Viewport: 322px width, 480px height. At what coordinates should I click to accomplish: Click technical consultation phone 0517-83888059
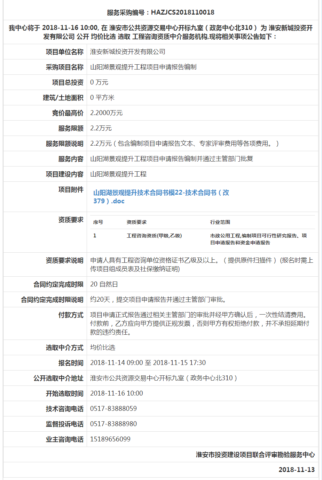point(113,409)
